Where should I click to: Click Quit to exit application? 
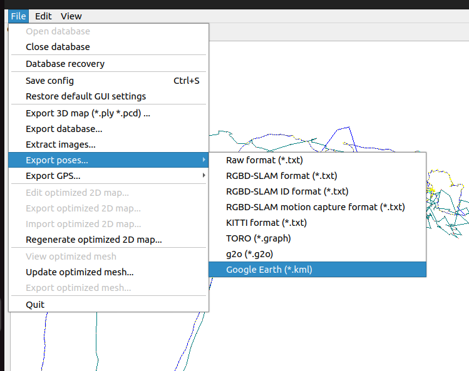35,305
